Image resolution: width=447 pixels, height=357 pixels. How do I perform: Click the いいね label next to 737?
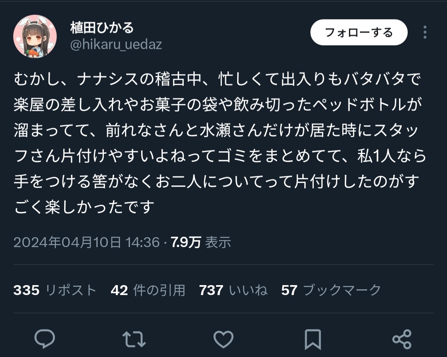[248, 290]
